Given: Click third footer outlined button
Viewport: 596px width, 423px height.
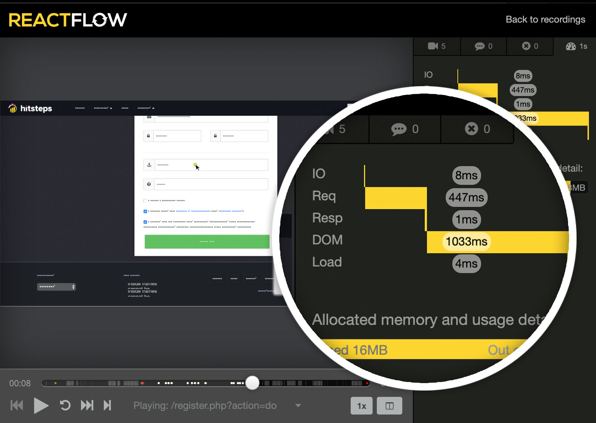Looking at the screenshot, I should [x=251, y=279].
